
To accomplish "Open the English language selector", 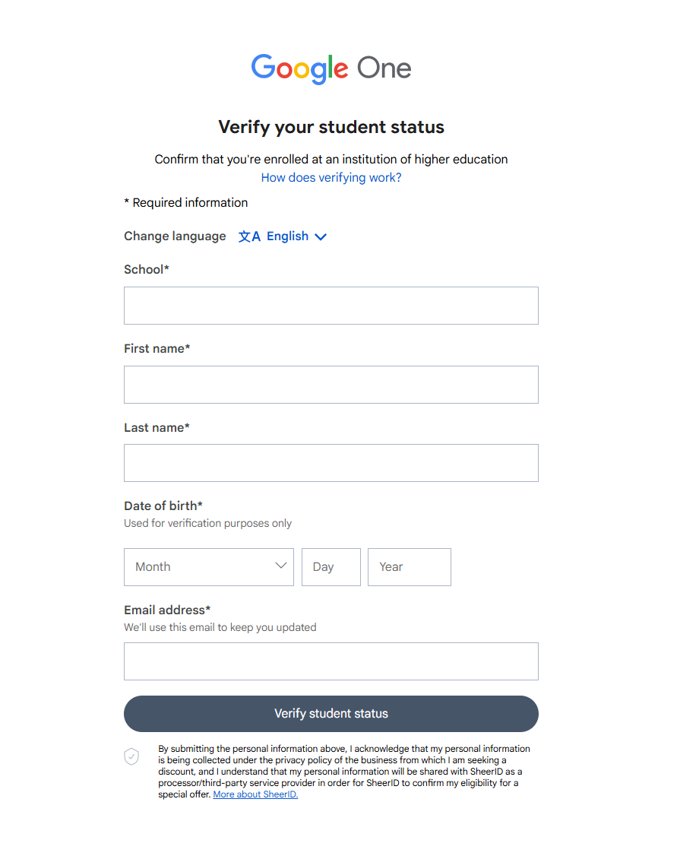I will [287, 236].
